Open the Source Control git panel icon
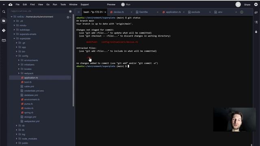 pyautogui.click(x=4, y=30)
